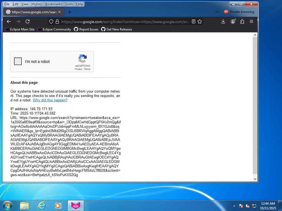The width and height of the screenshot is (282, 211).
Task: Click Why did this happen? link
Action: [50, 100]
